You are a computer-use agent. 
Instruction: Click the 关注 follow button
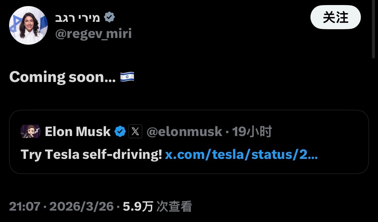pos(335,17)
